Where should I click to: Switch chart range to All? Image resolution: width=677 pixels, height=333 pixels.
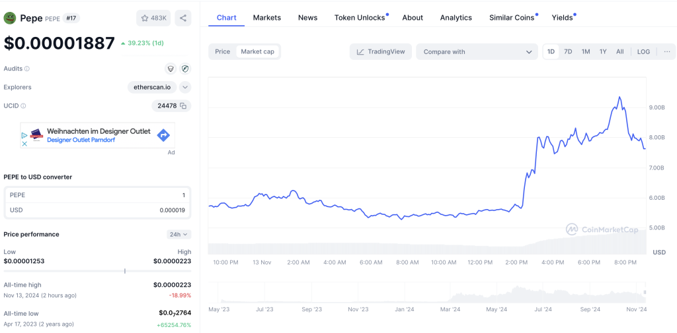620,51
